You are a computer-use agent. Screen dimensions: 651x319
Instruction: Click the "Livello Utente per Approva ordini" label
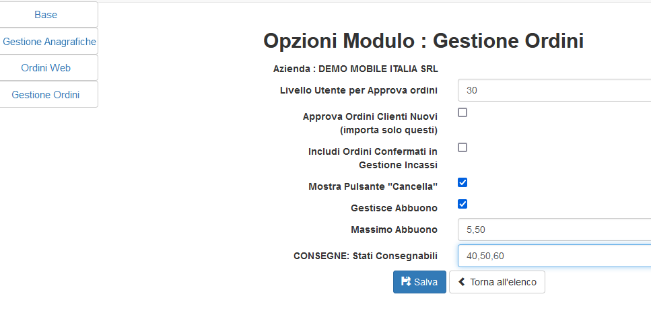click(x=358, y=90)
